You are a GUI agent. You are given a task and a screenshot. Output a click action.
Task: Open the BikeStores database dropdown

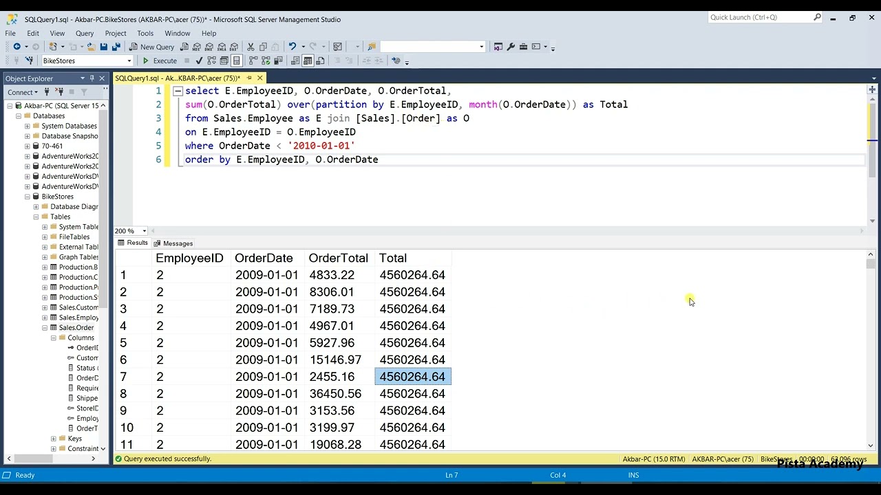tap(129, 60)
